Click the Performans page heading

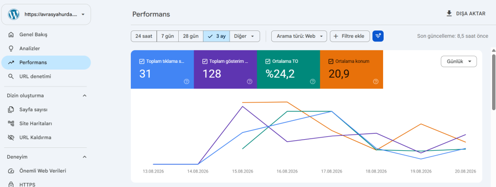(151, 14)
